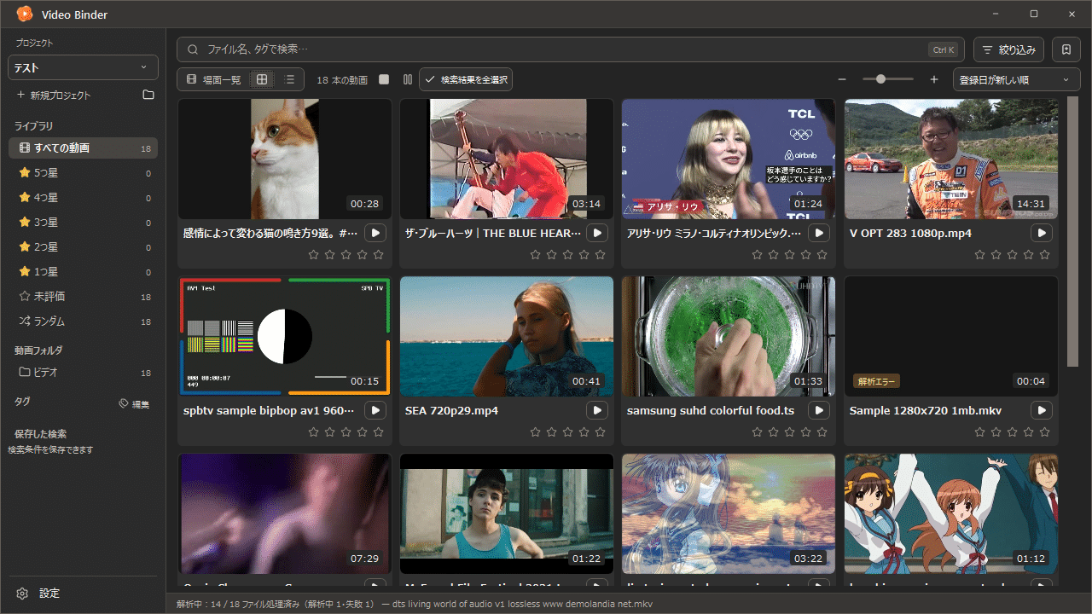Click the pause analysis icon
The width and height of the screenshot is (1092, 614).
pos(408,79)
